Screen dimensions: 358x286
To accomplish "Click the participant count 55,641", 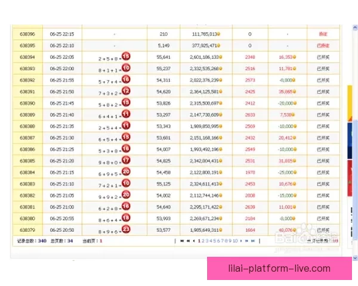I will click(x=163, y=57).
